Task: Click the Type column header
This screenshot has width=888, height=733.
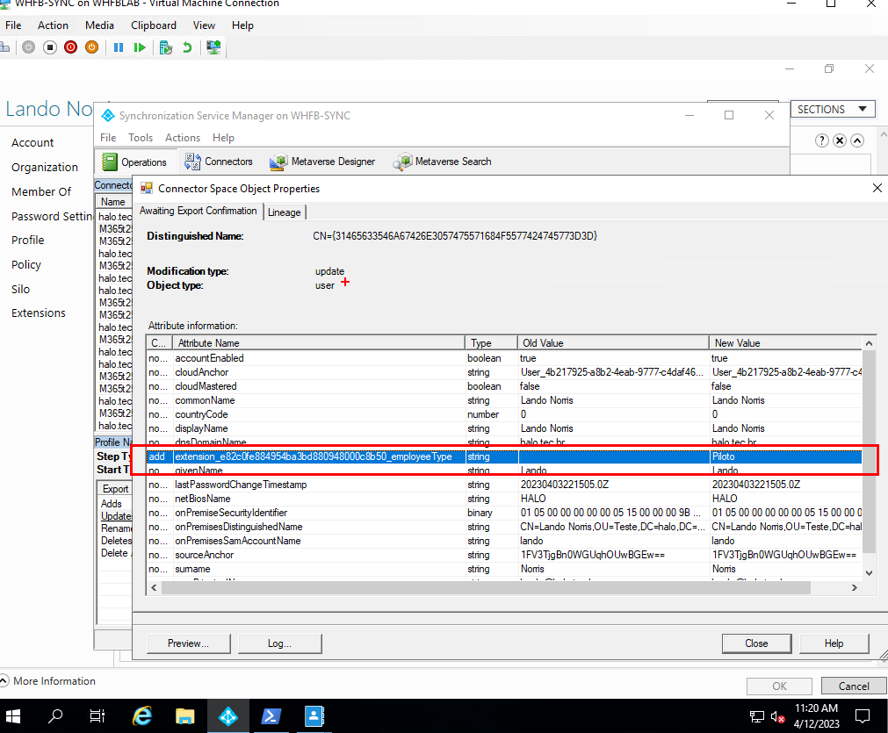Action: tap(491, 343)
